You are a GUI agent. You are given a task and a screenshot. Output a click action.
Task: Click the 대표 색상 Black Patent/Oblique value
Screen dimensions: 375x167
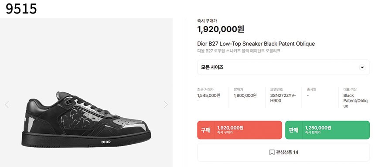tap(355, 101)
